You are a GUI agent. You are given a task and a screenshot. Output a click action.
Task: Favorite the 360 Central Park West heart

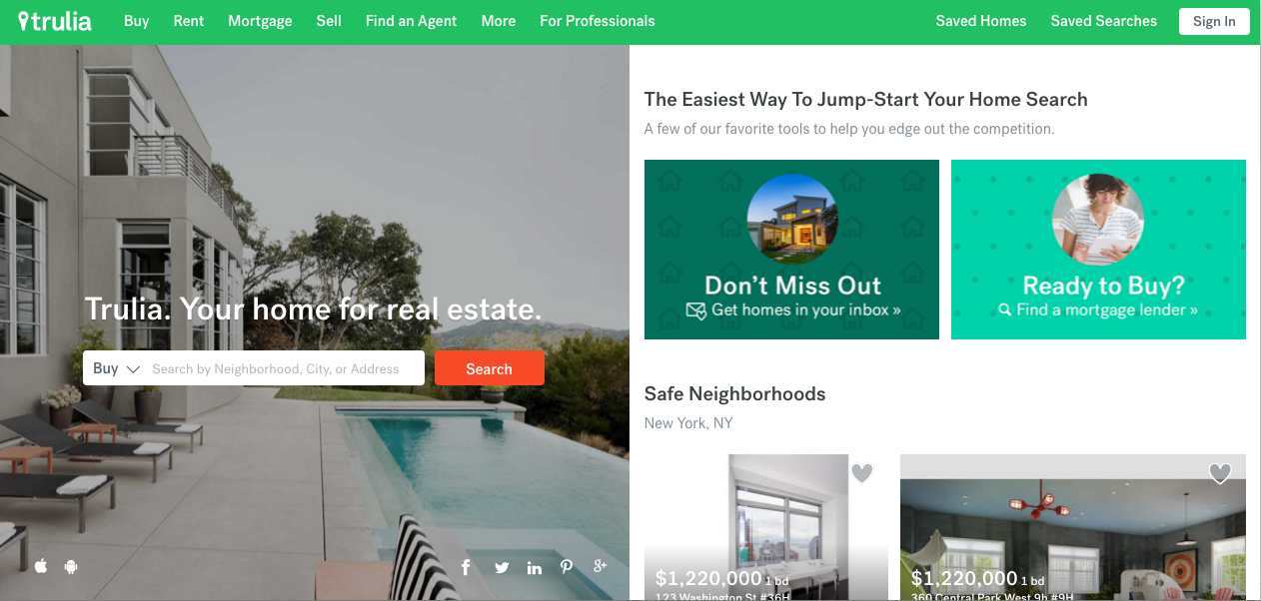tap(1220, 473)
